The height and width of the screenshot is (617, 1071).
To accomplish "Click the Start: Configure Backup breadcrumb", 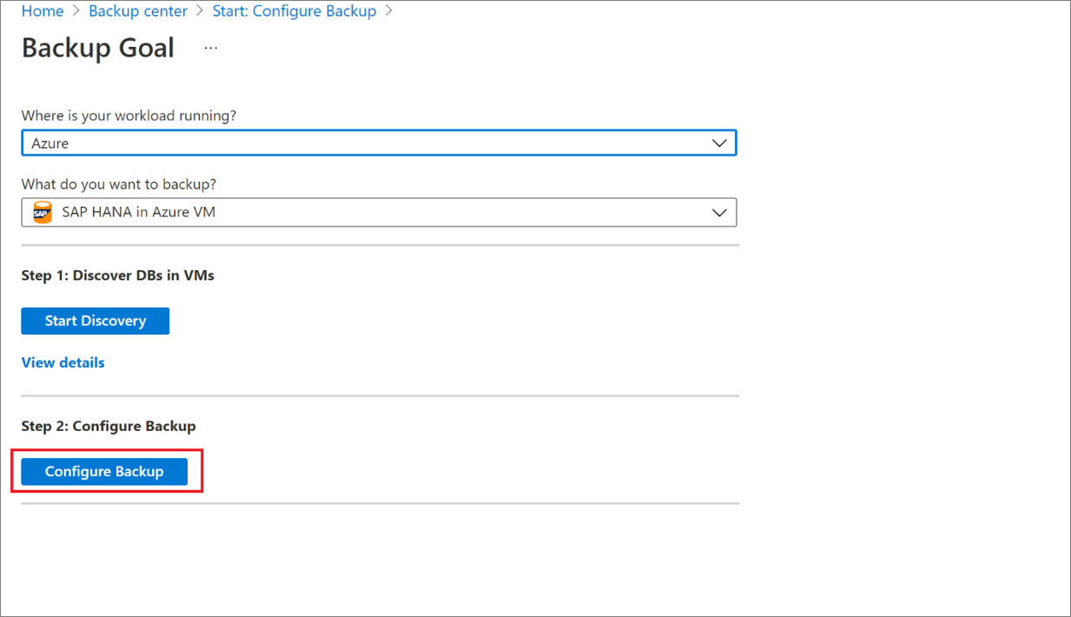I will coord(294,11).
